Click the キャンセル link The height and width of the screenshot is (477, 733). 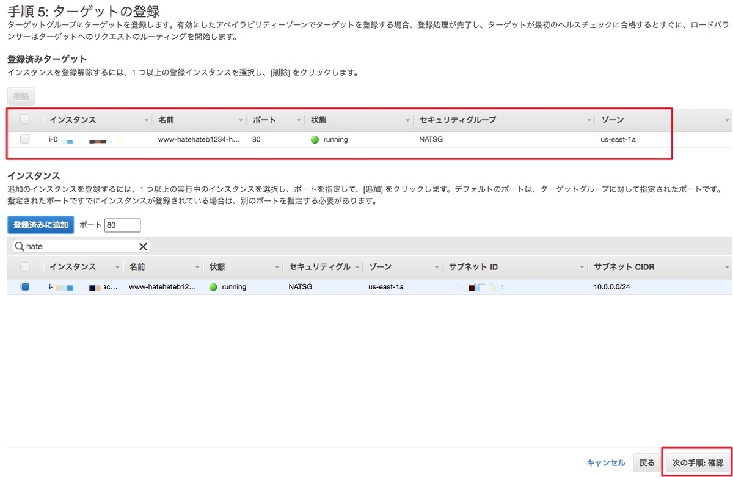(605, 462)
